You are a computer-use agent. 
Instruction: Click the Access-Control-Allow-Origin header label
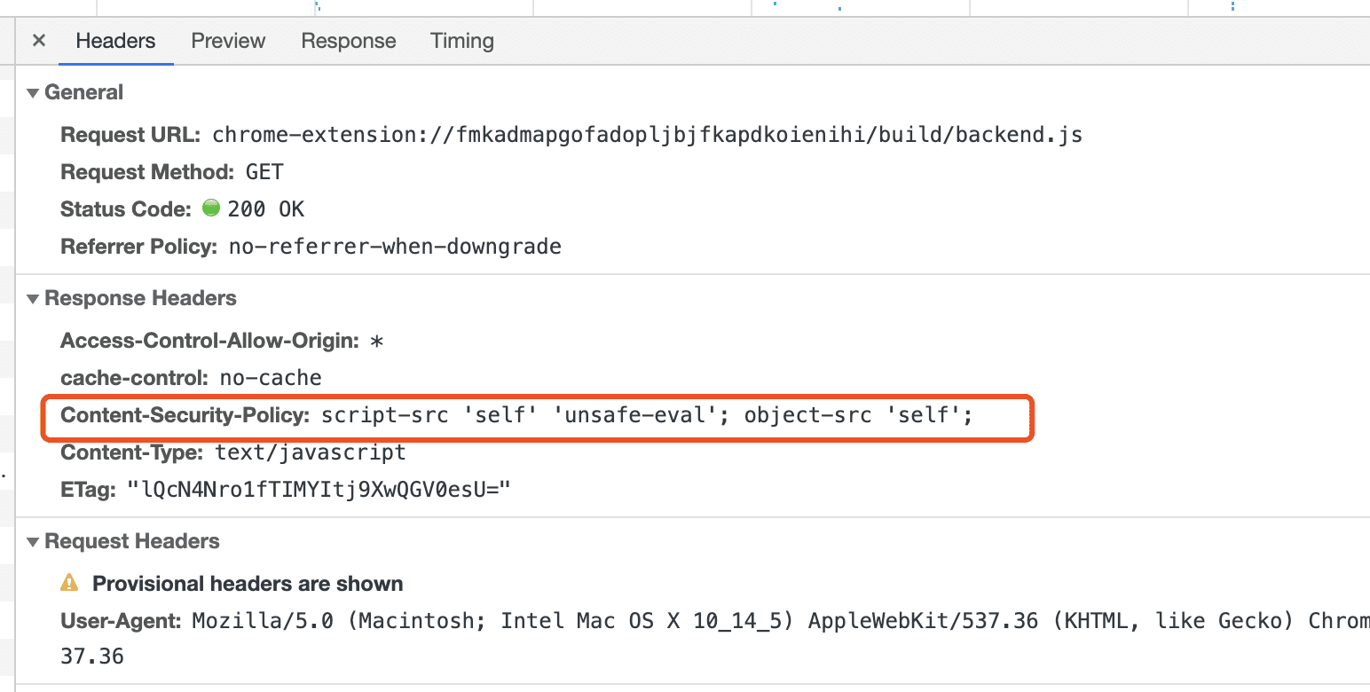coord(209,341)
